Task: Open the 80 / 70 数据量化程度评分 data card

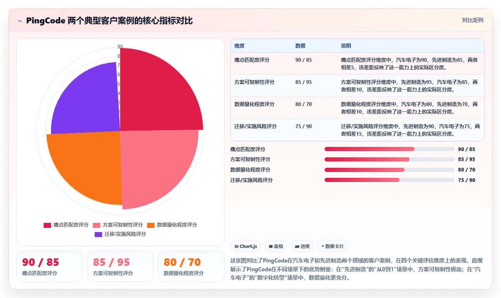Action: pos(191,266)
